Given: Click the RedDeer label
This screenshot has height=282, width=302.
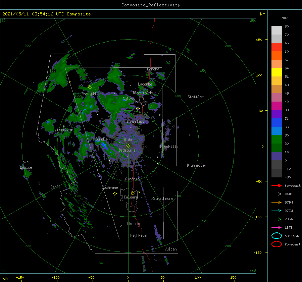Looking at the screenshot, I should coord(142,102).
